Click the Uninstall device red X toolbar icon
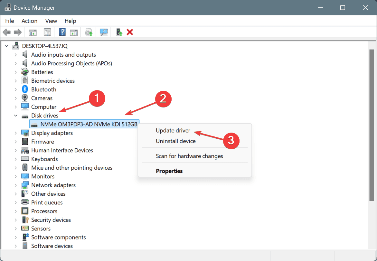Screen dimensions: 377x261 pos(130,32)
